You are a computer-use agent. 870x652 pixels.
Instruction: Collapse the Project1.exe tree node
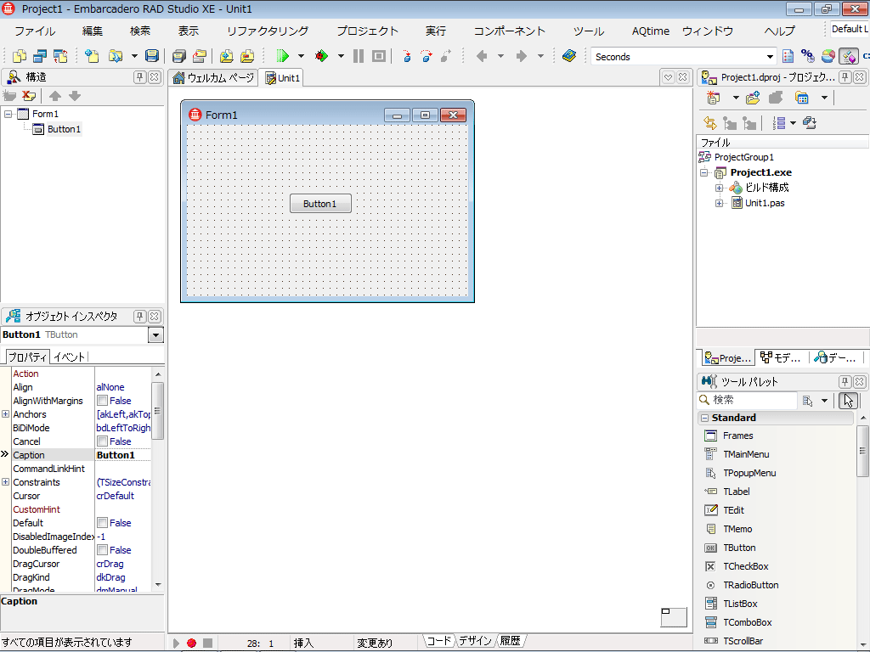[x=704, y=172]
